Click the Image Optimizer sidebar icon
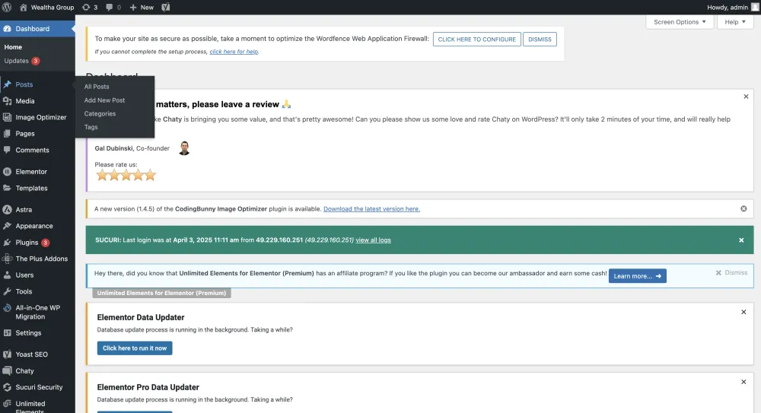 8,117
